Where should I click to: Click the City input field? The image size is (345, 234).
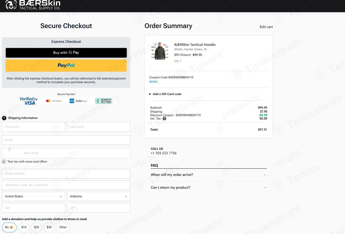click(x=33, y=208)
